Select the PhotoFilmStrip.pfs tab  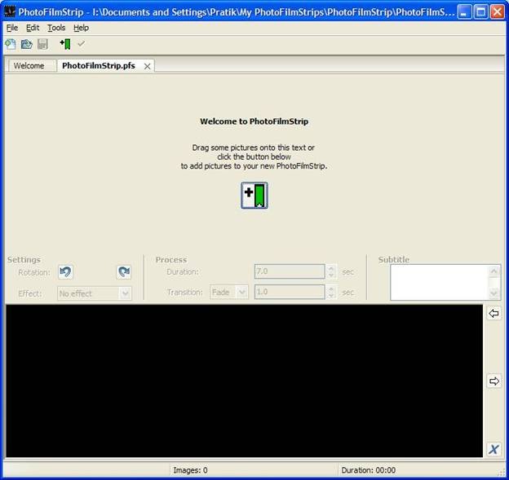(99, 65)
